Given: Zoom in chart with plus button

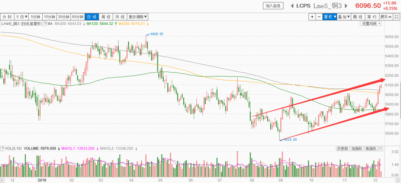Looking at the screenshot, I should coord(312,17).
